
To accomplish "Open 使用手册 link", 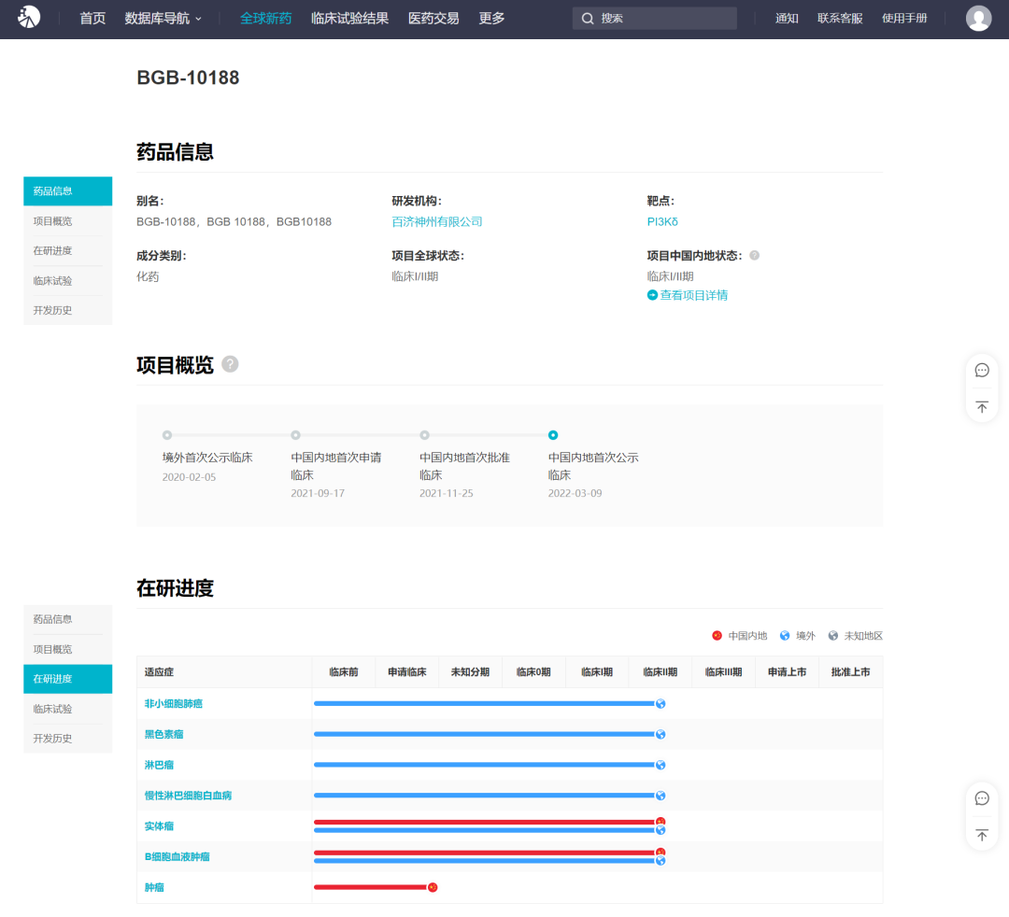I will coord(904,18).
